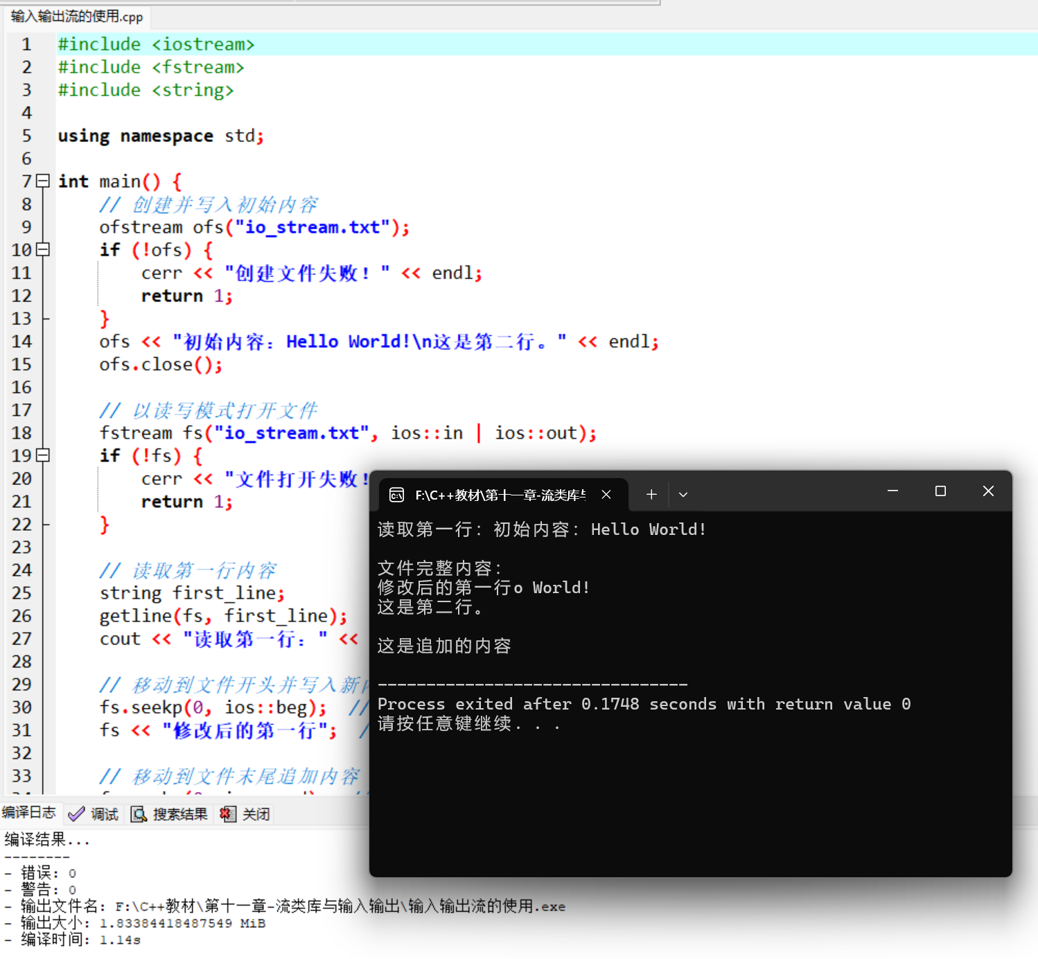Click the comment '// 以读写模式打开文件'

[208, 410]
